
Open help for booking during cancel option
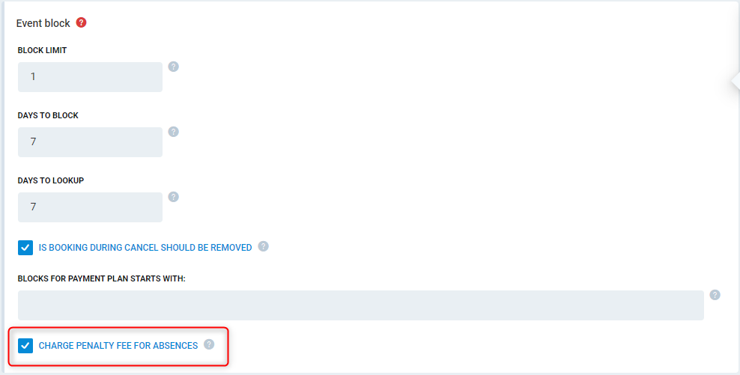click(264, 246)
